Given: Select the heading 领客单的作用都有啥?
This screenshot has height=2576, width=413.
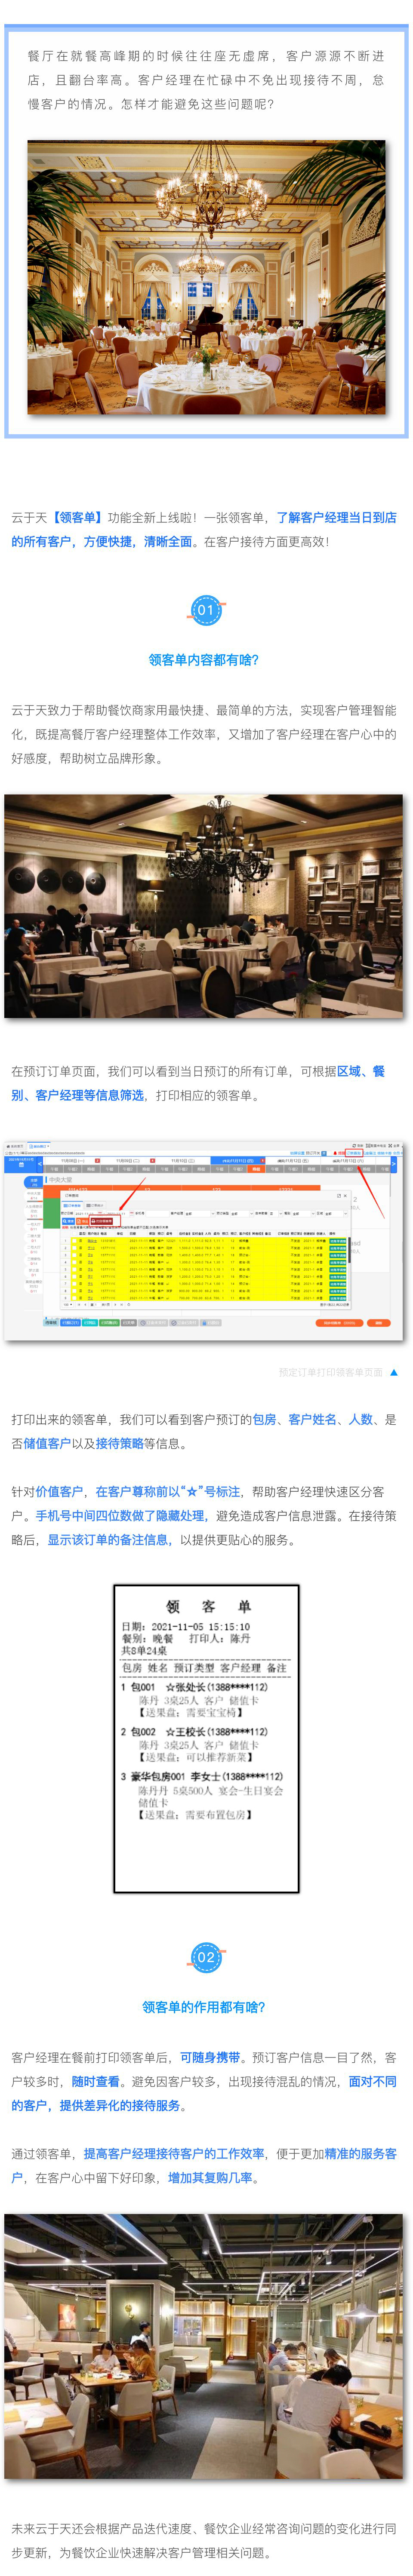Looking at the screenshot, I should pyautogui.click(x=204, y=2007).
